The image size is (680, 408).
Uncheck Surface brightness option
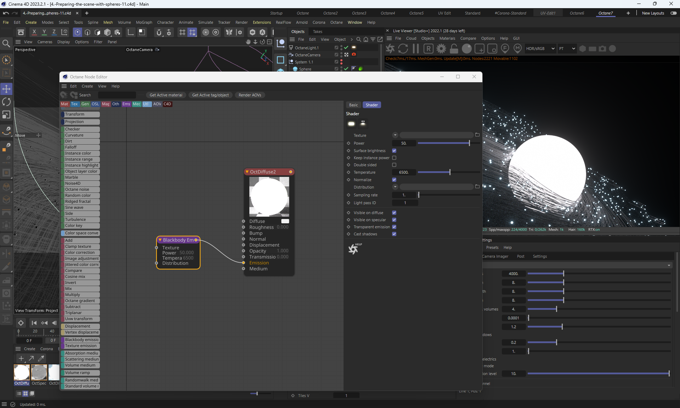[394, 151]
